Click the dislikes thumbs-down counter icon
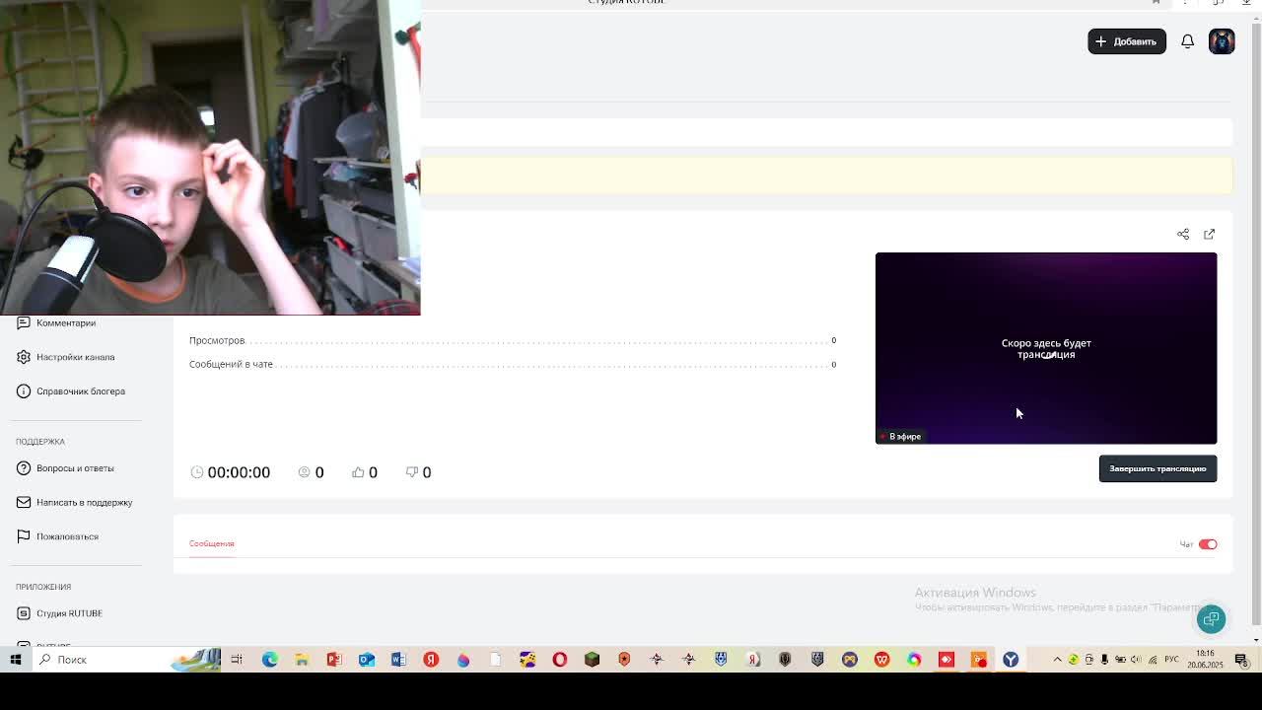This screenshot has height=710, width=1262. (412, 472)
